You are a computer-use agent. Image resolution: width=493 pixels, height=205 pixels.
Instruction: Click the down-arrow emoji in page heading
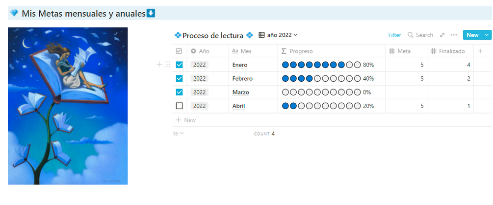tap(151, 13)
